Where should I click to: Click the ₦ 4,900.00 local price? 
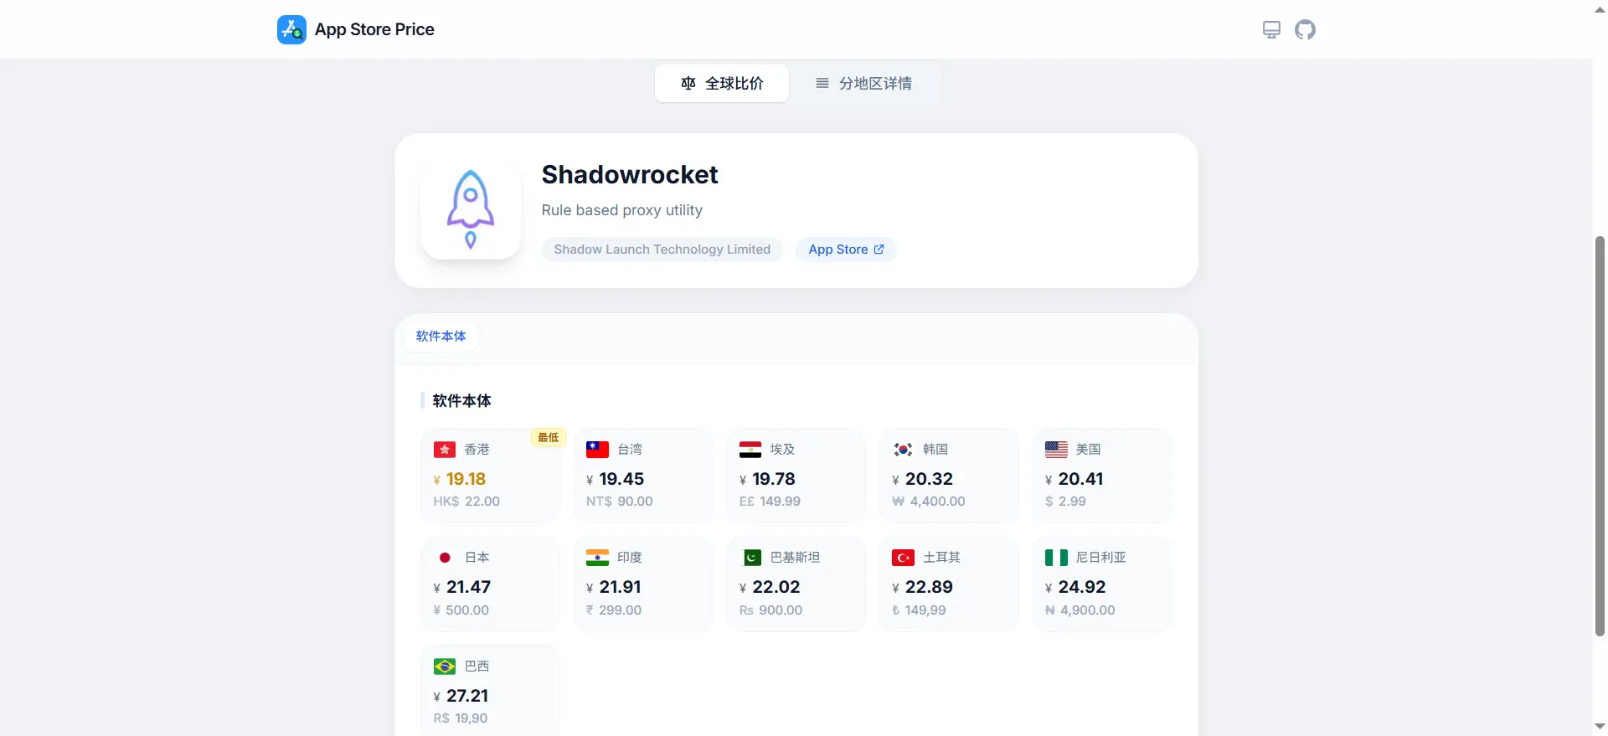pos(1080,610)
